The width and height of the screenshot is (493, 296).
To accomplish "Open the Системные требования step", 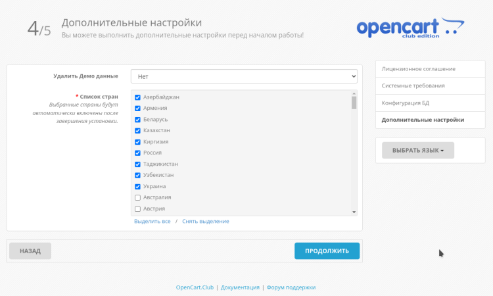I will (413, 86).
